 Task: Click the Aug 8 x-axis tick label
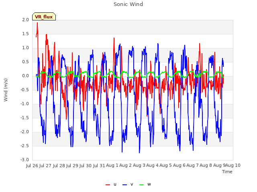click(x=206, y=165)
